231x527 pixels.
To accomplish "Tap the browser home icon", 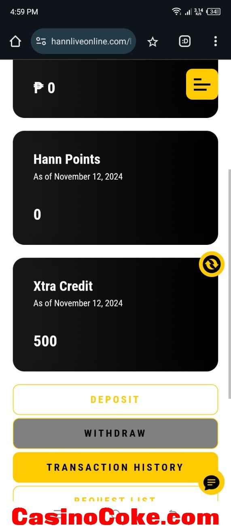I will (x=15, y=41).
